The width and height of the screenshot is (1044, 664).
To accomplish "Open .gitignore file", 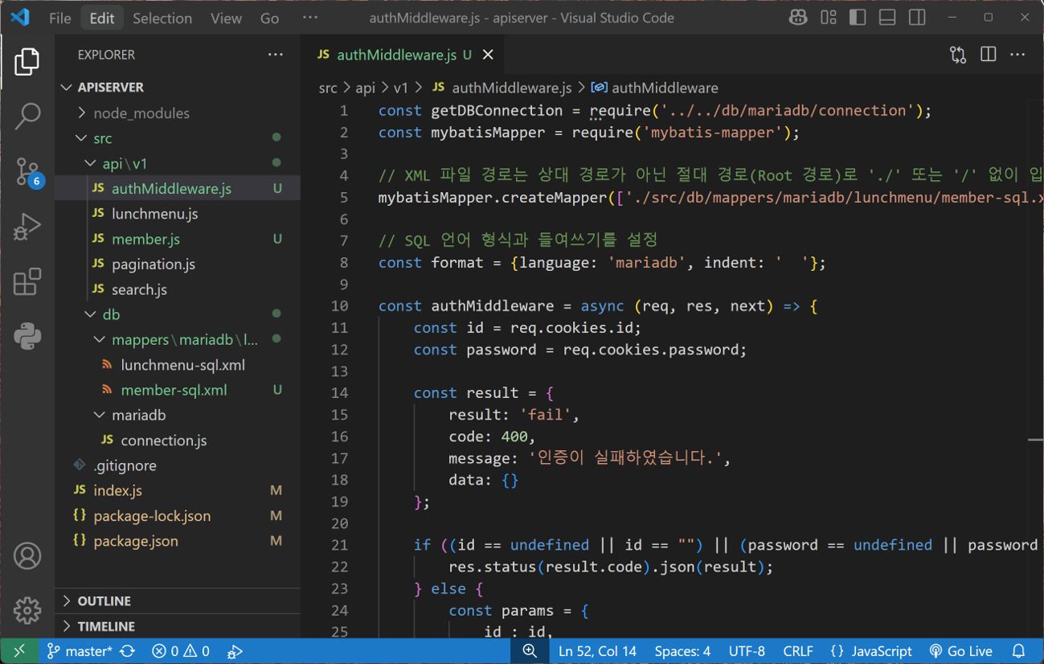I will click(178, 465).
